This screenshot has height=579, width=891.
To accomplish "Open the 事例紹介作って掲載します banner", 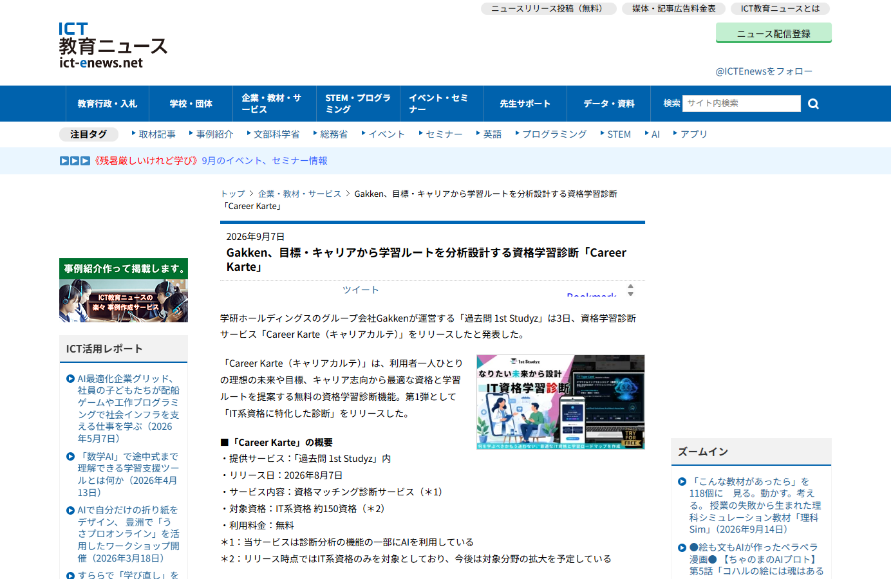I will (124, 290).
